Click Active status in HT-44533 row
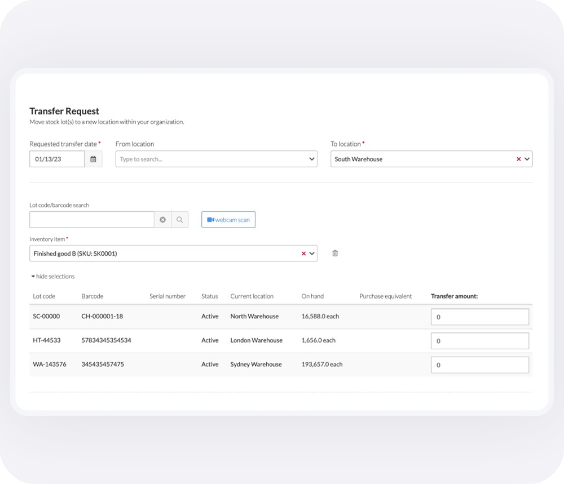Viewport: 564px width, 484px height. (210, 340)
